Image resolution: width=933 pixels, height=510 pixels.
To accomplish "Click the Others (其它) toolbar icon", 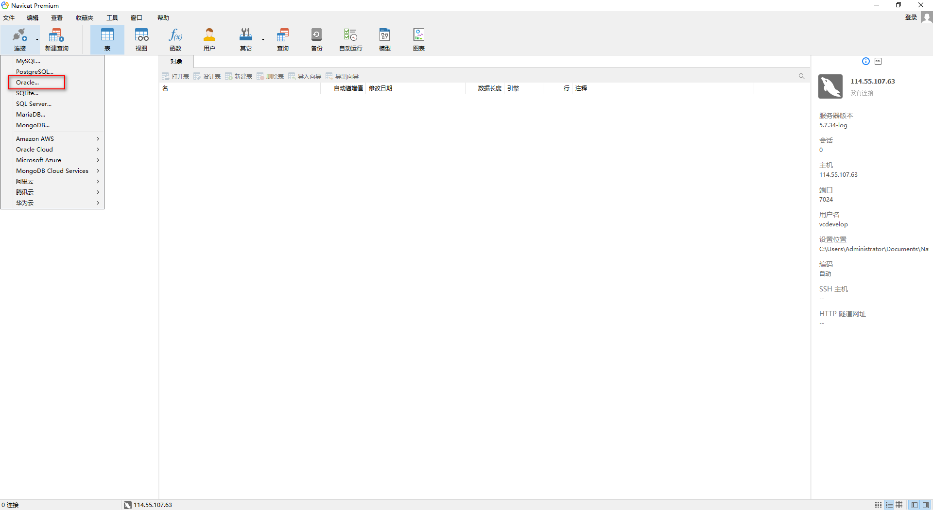I will pos(246,39).
